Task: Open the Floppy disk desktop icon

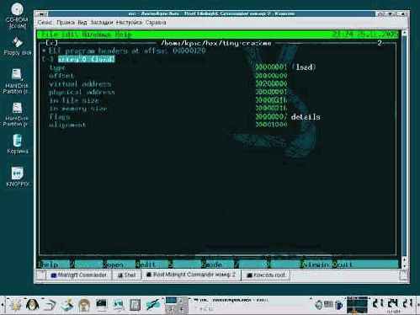Action: pos(18,46)
